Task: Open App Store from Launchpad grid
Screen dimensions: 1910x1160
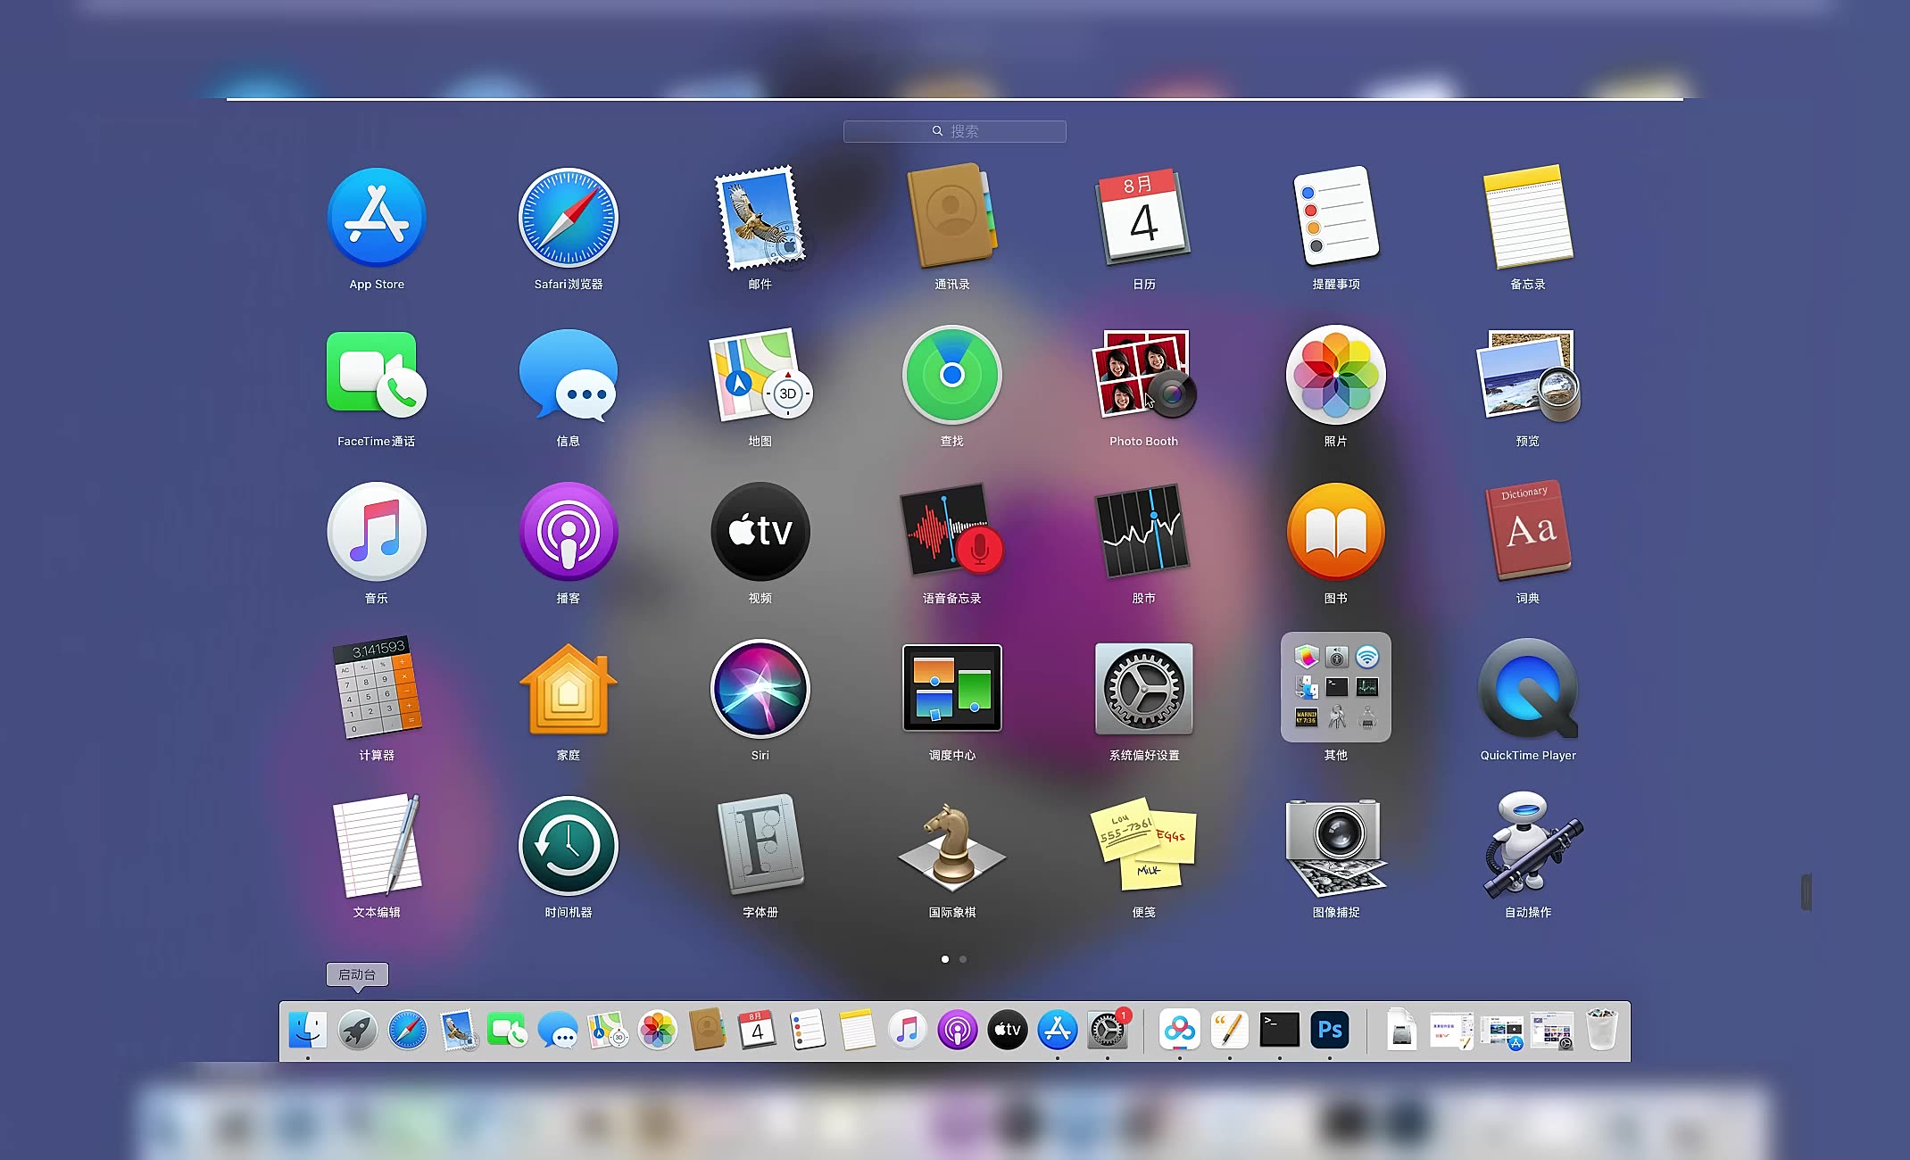Action: [x=377, y=218]
